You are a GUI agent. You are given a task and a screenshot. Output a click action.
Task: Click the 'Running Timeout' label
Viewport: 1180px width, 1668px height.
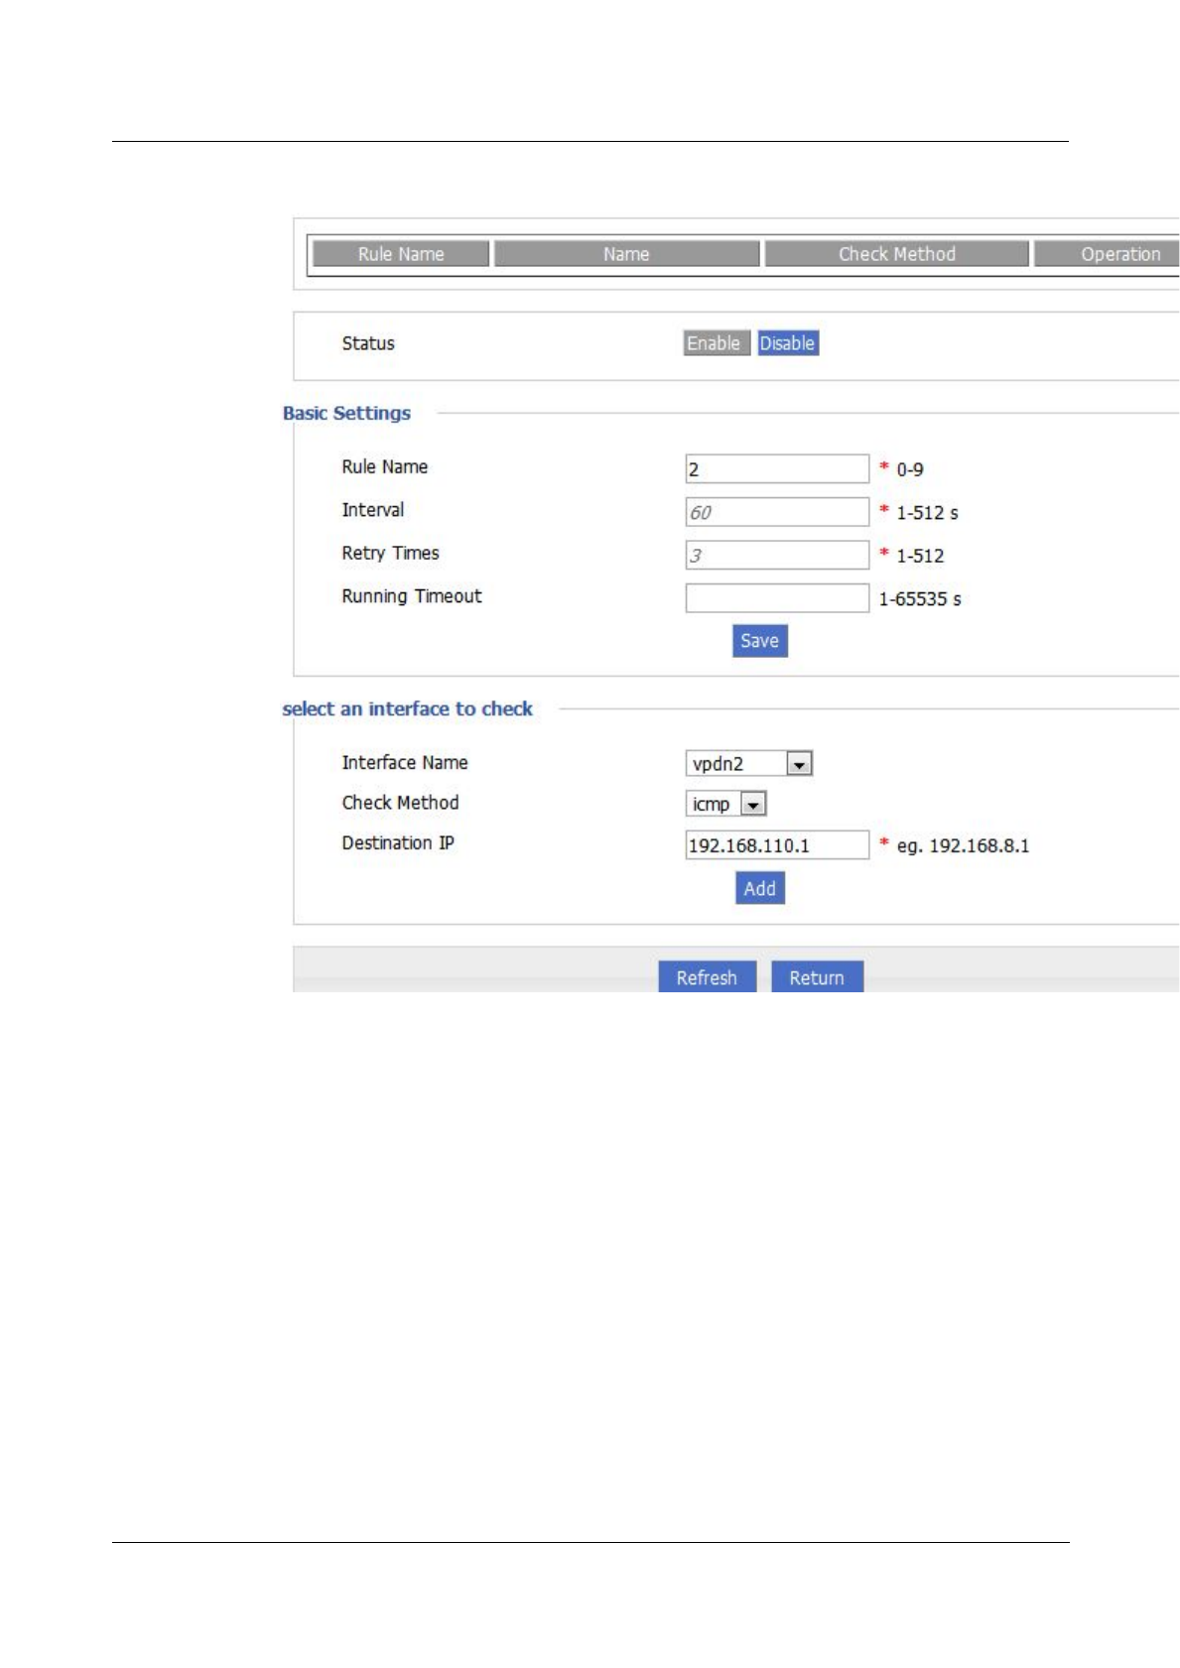412,596
